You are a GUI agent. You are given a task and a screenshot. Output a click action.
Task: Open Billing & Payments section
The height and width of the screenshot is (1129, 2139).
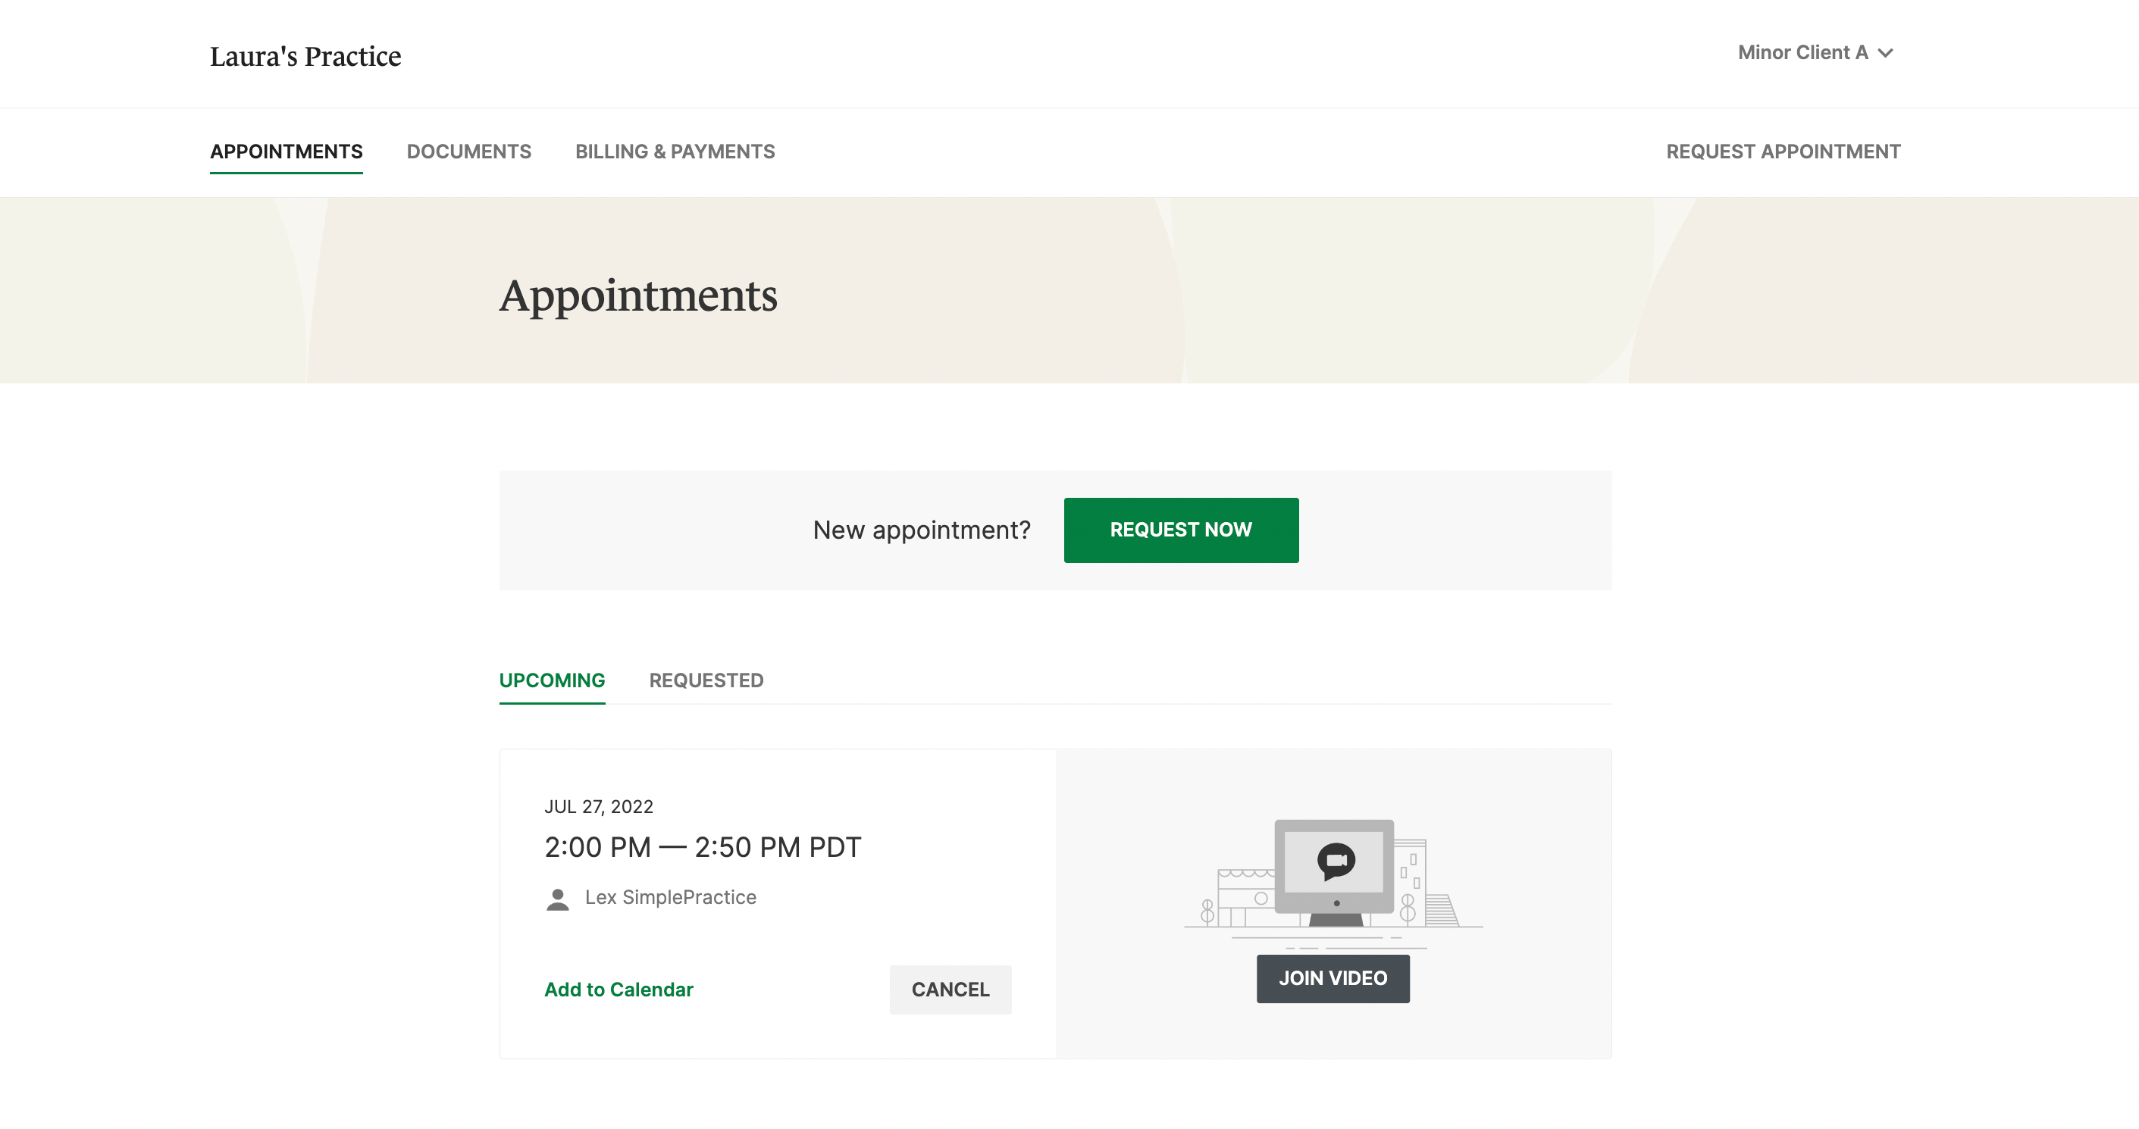(x=675, y=152)
